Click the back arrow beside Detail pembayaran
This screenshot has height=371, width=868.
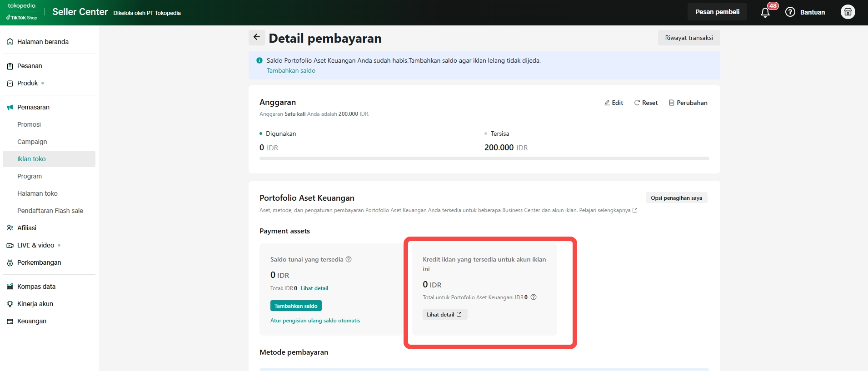(x=256, y=38)
